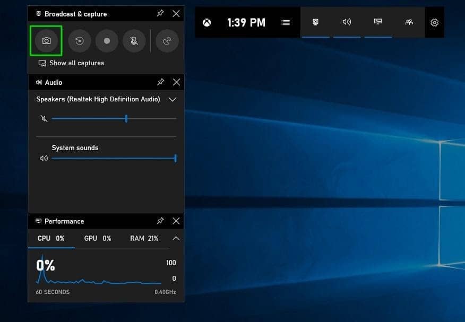Viewport: 465px width, 322px height.
Task: Start recording with the record button
Action: coord(107,41)
